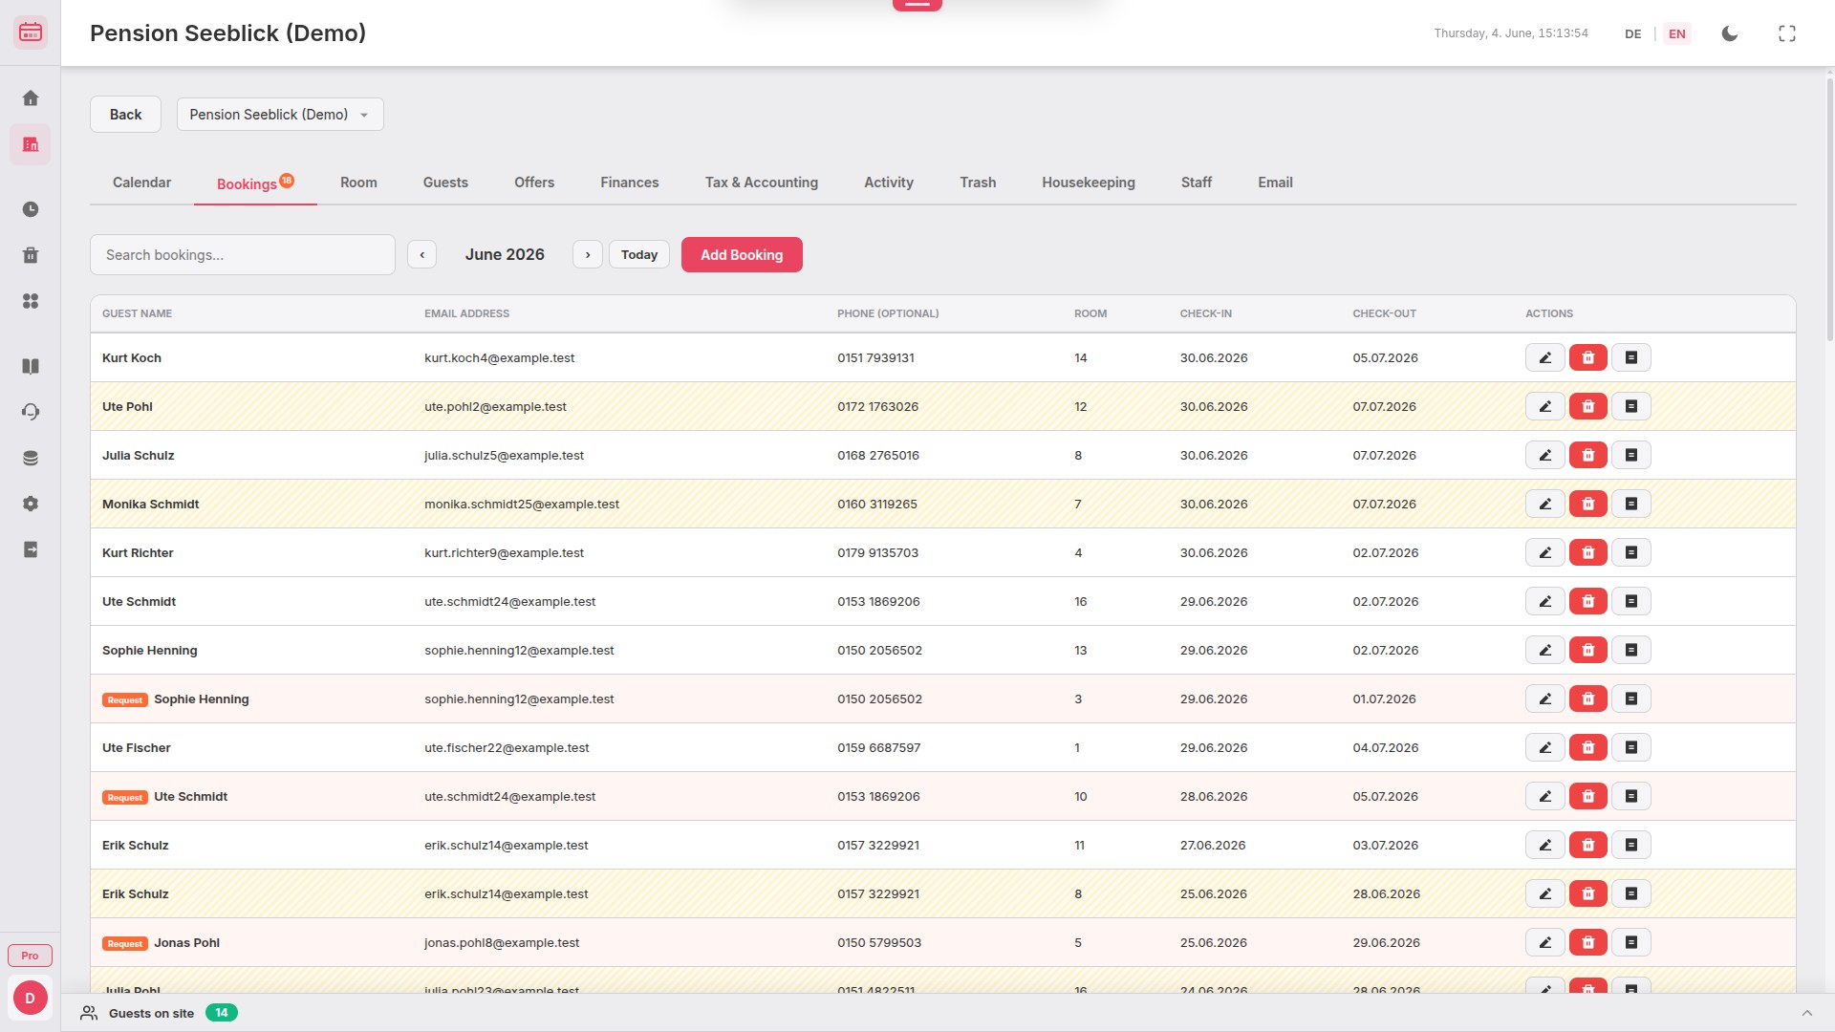
Task: Expand the Guests on site bottom panel
Action: pos(1806,1013)
